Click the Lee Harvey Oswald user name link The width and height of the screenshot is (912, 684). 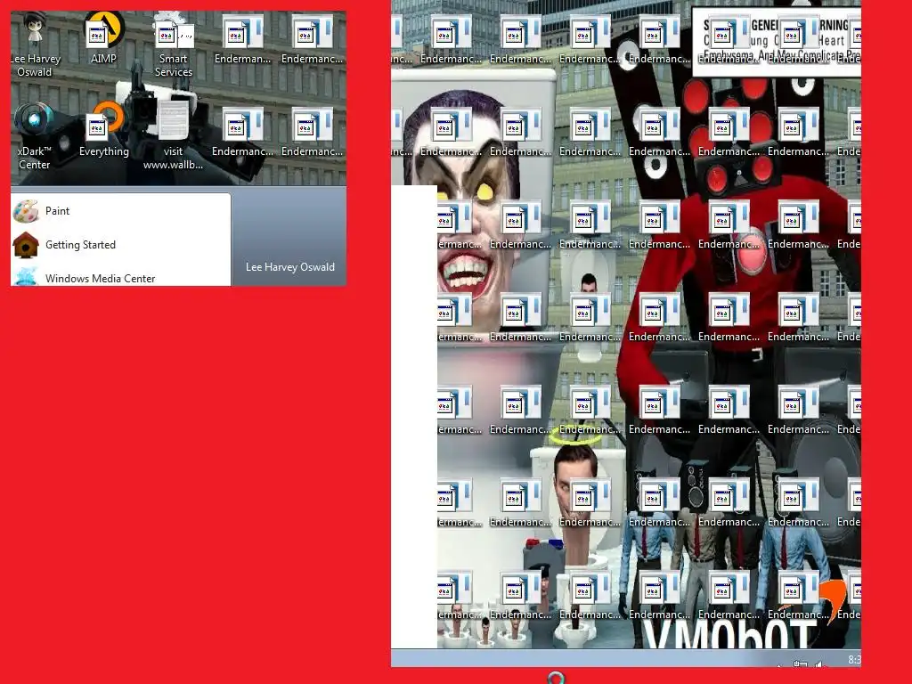tap(290, 267)
